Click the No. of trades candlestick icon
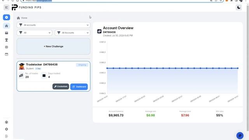The width and height of the screenshot is (249, 140). (21, 75)
